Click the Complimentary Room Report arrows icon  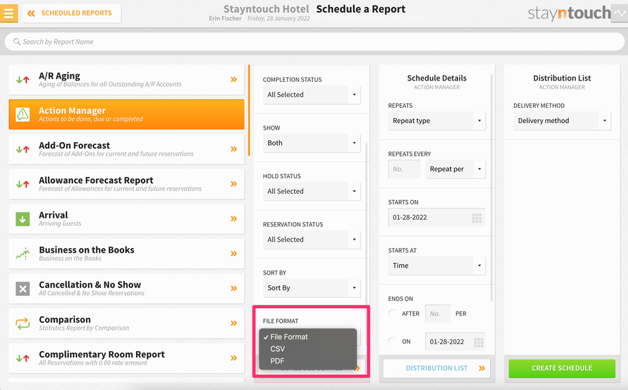click(23, 358)
